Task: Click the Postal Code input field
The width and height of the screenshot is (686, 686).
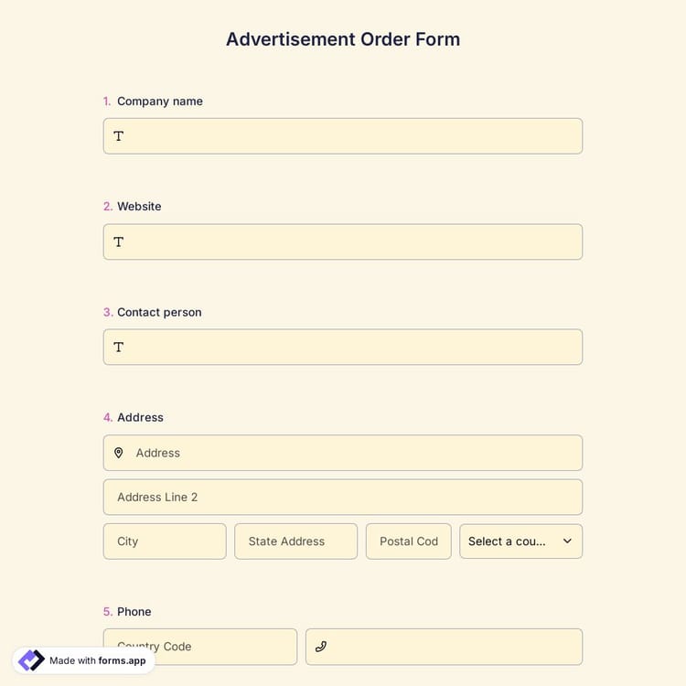Action: [x=408, y=541]
